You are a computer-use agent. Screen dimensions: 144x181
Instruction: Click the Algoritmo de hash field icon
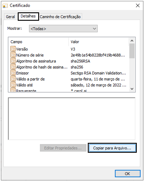click(13, 67)
